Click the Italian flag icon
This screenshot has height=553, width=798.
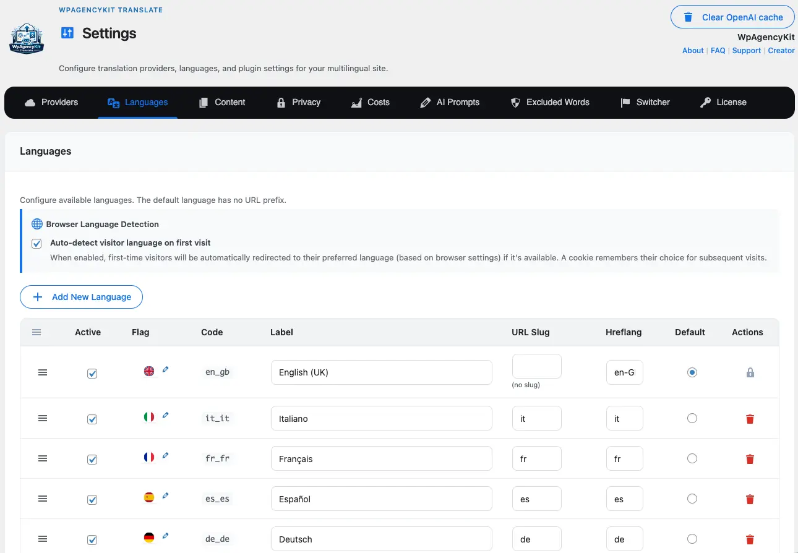149,418
